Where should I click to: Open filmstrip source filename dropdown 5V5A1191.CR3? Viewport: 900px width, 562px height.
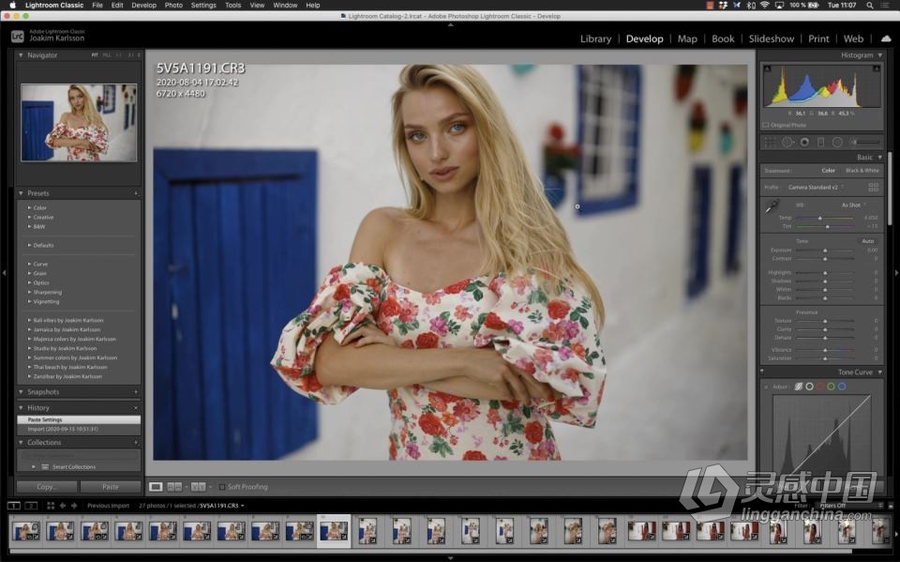(x=222, y=506)
